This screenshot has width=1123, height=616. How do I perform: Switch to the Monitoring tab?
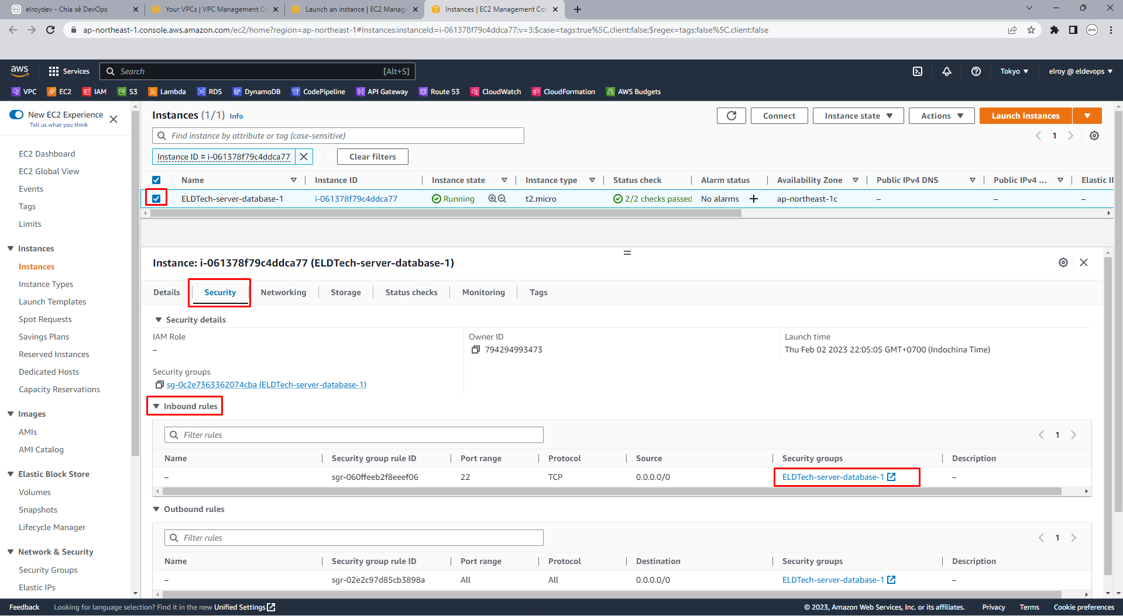pyautogui.click(x=483, y=292)
